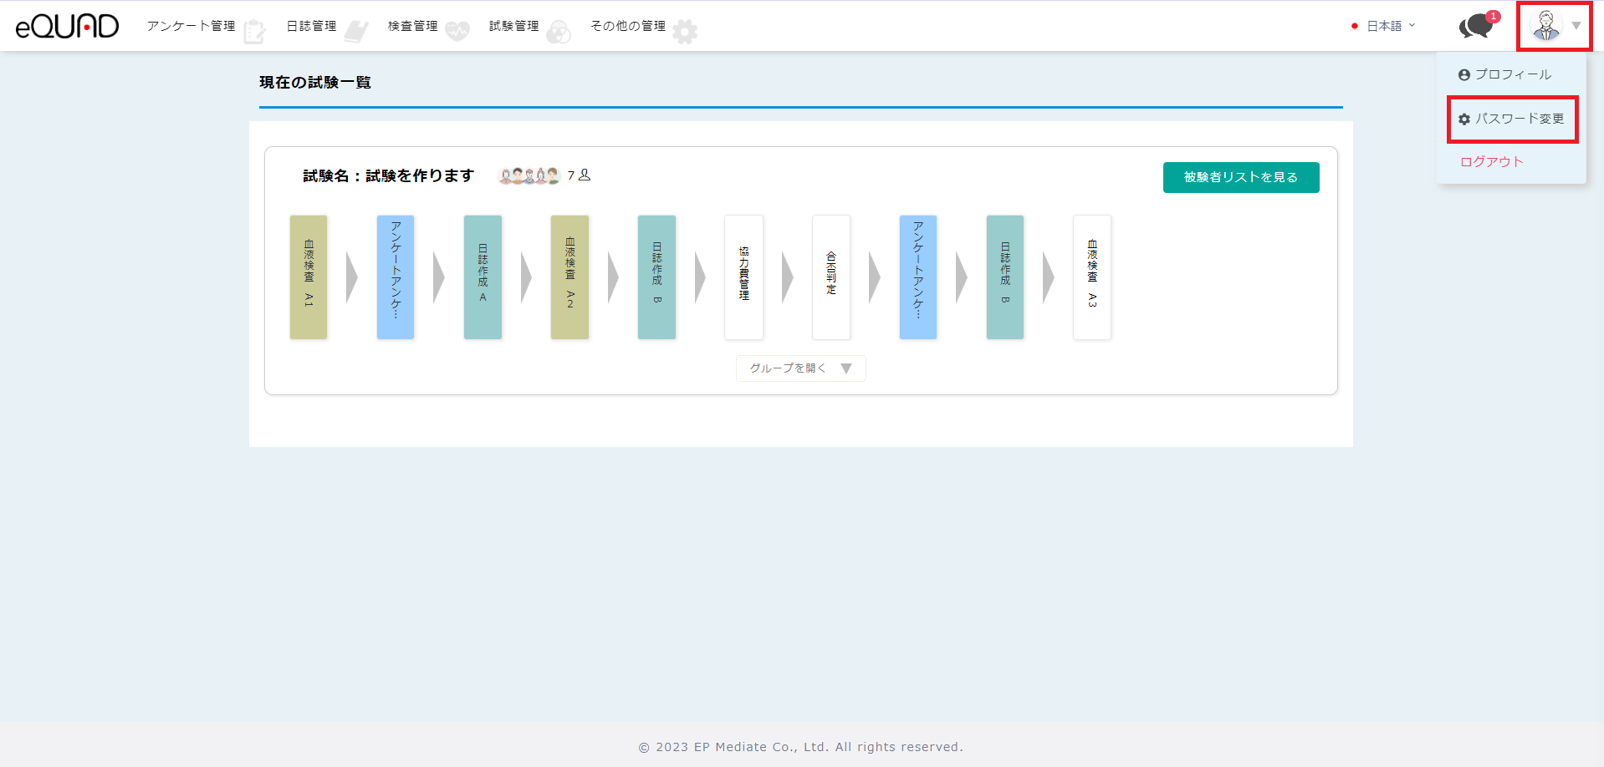Choose パスワード変更 menu item

[1512, 119]
